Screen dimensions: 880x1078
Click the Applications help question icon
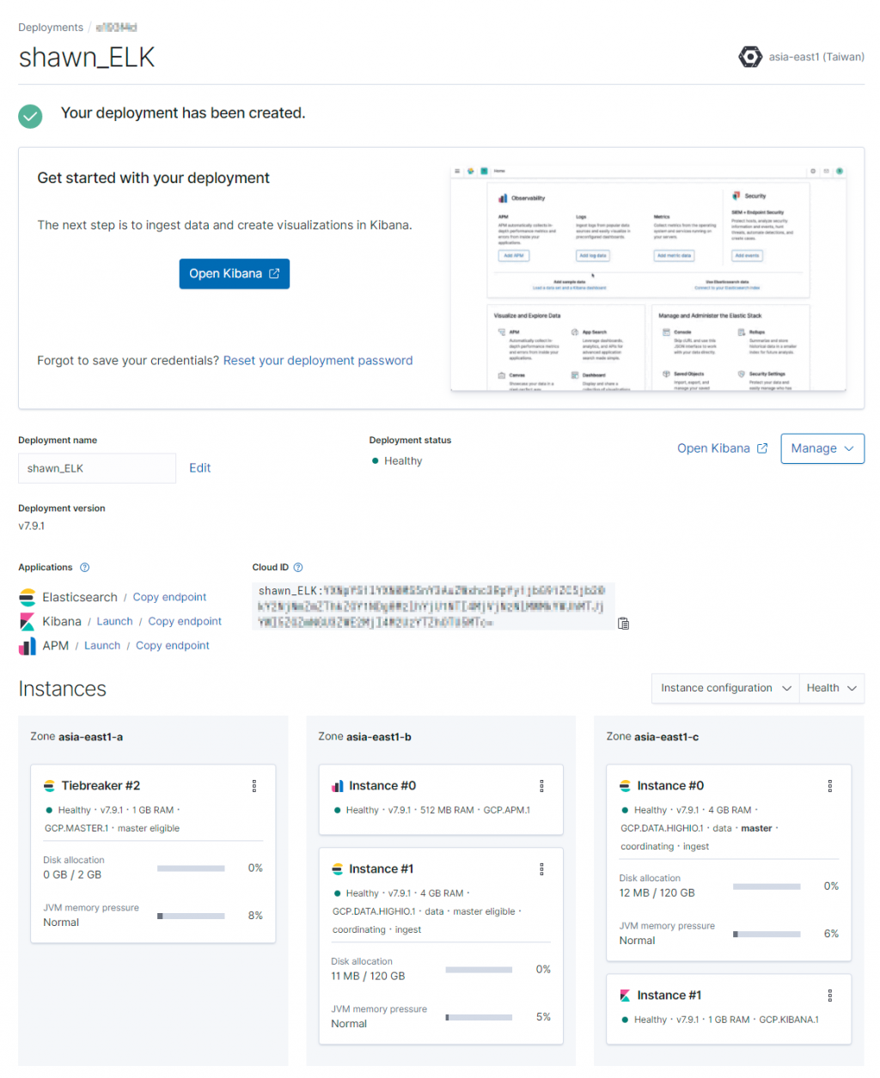pyautogui.click(x=84, y=567)
